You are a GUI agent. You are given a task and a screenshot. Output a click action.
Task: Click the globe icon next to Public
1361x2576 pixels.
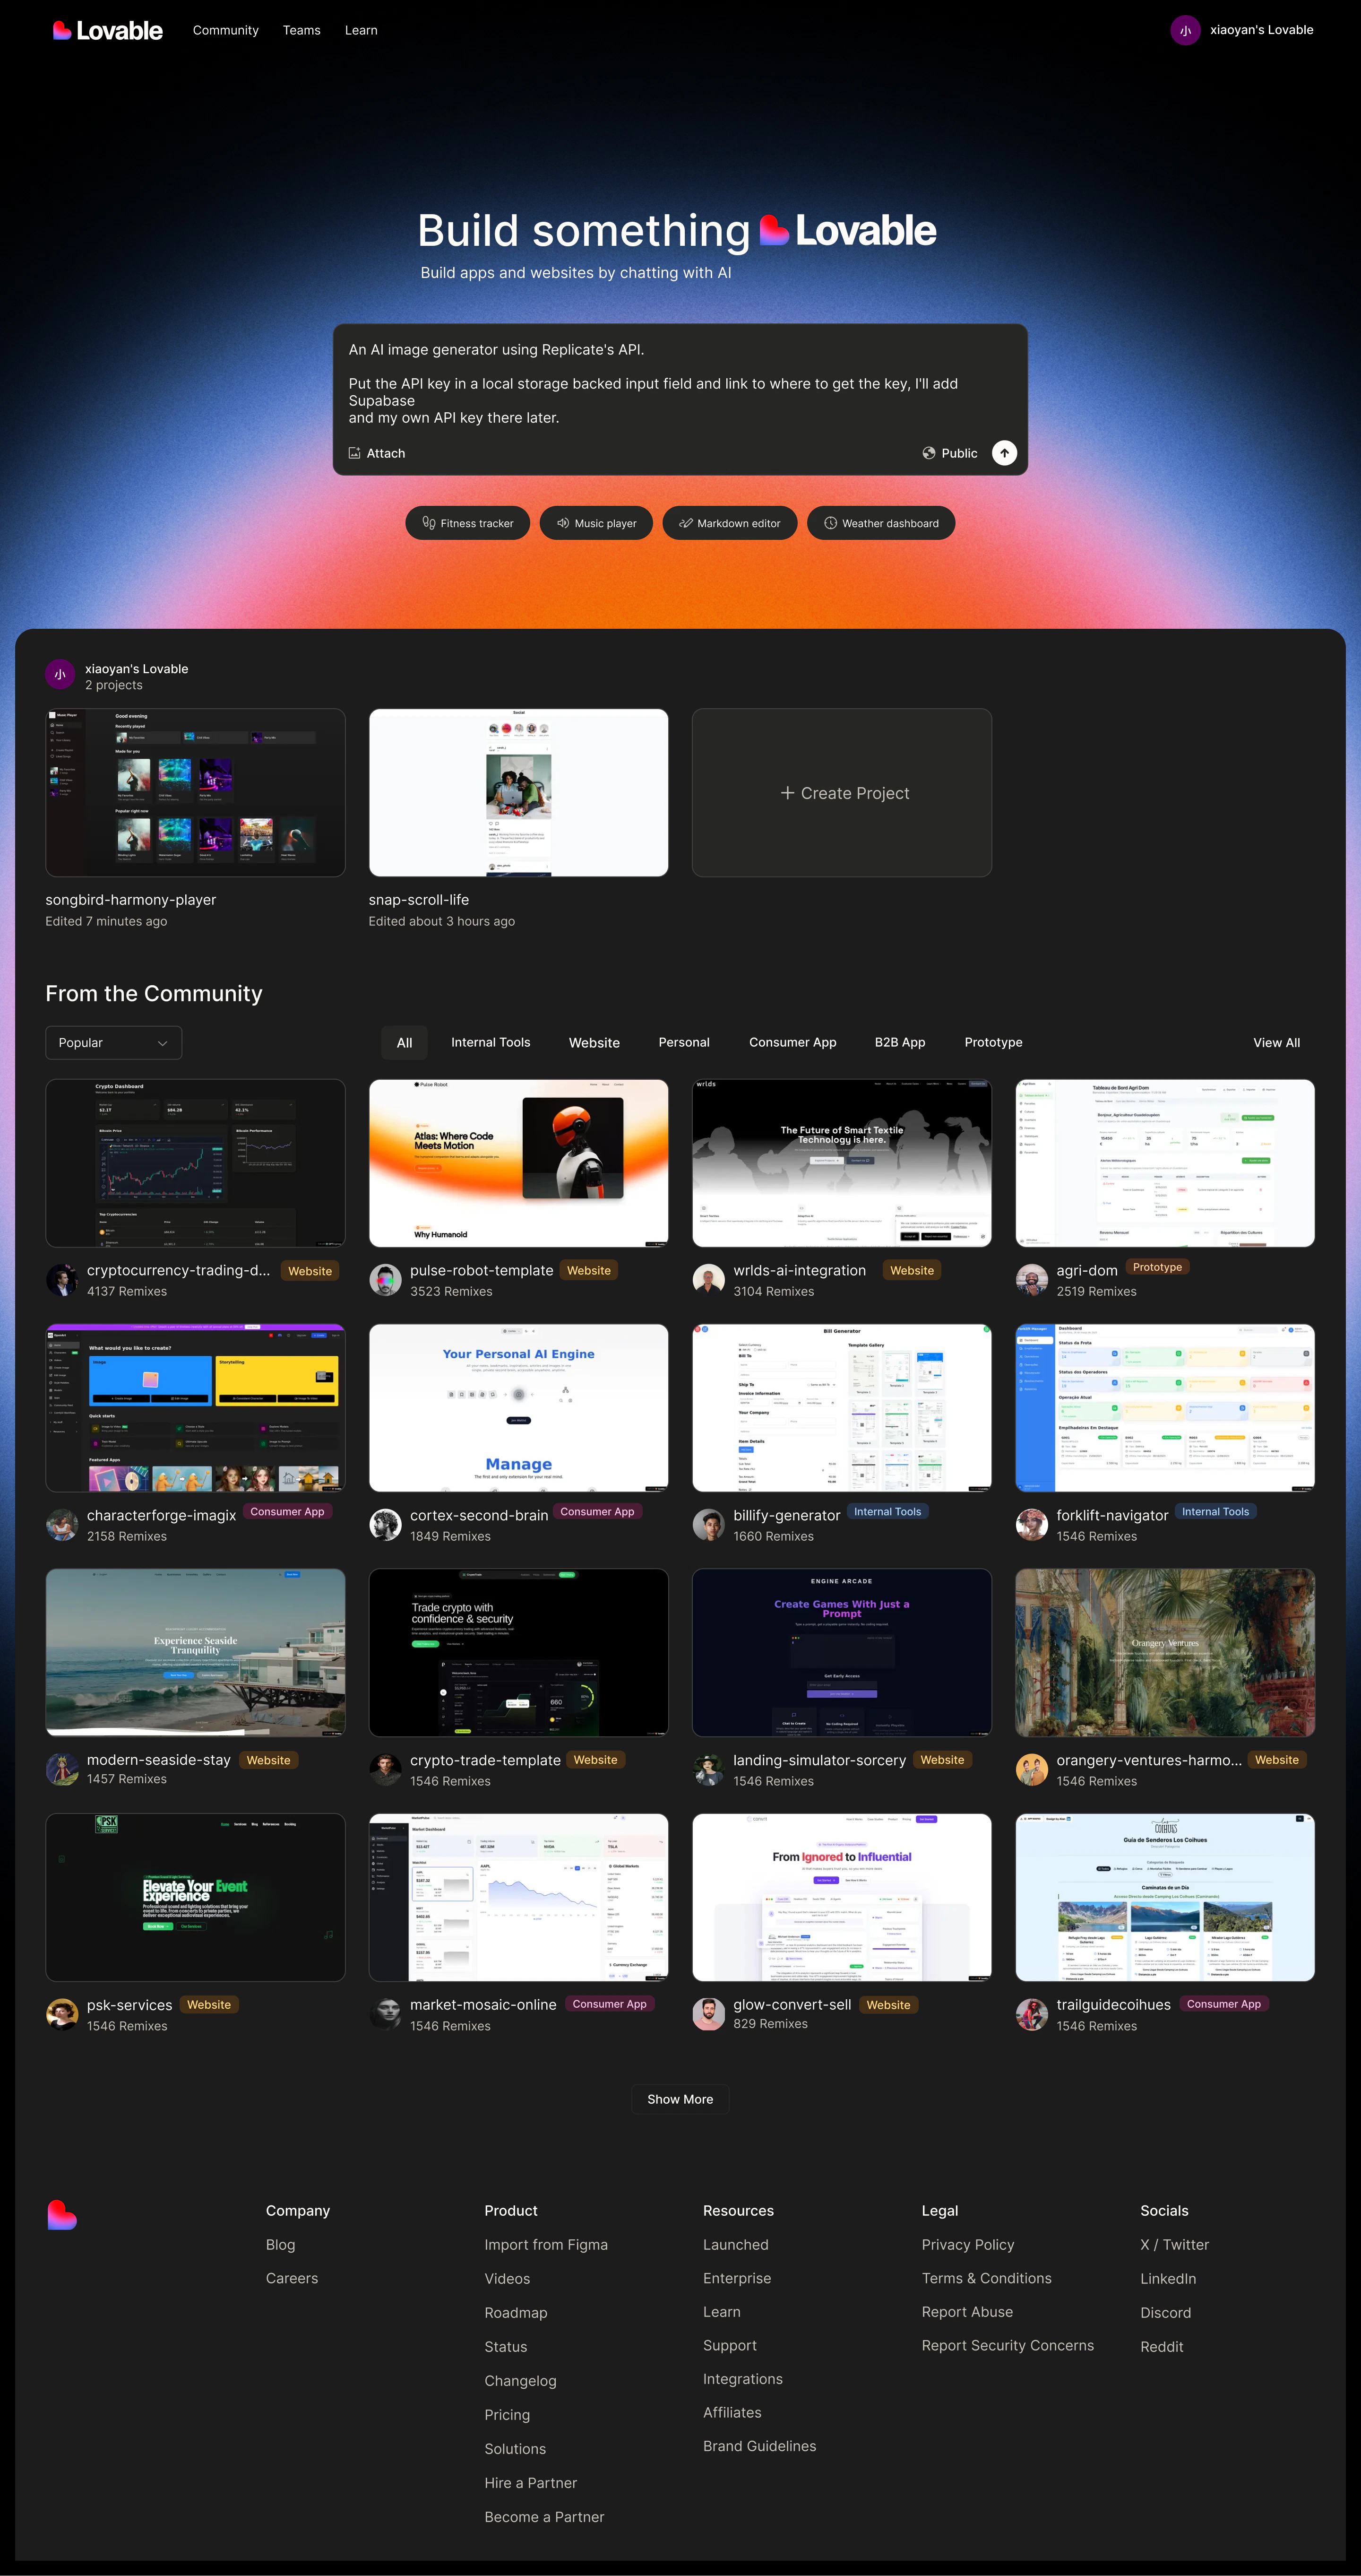click(x=930, y=453)
